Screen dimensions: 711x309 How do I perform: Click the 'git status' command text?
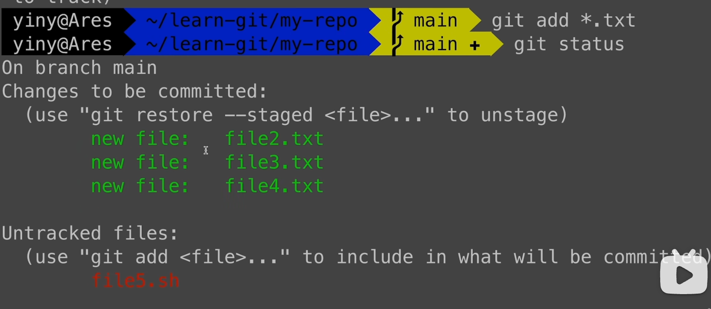tap(569, 45)
